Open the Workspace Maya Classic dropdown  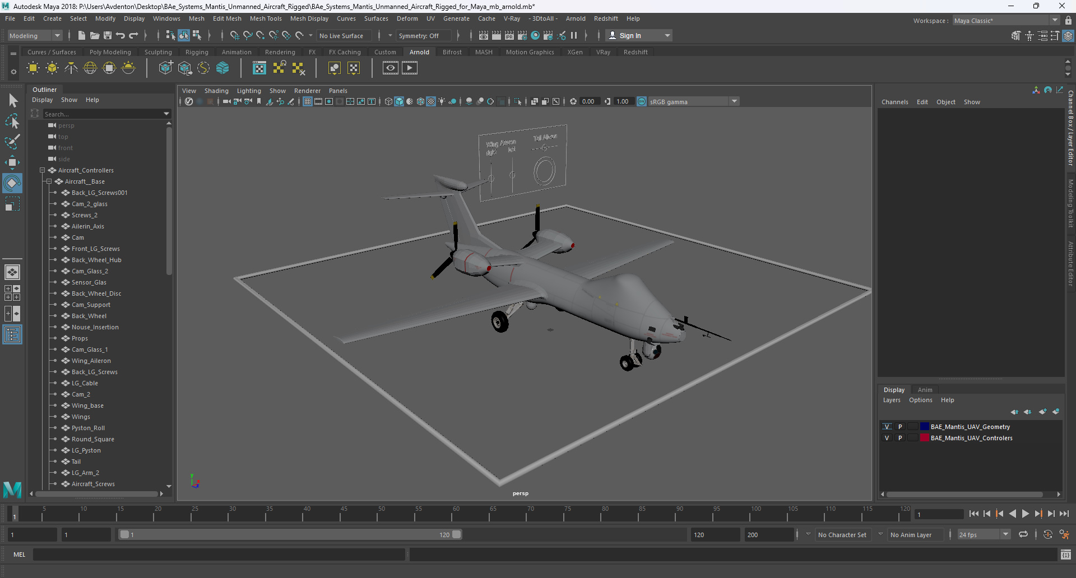tap(1006, 21)
